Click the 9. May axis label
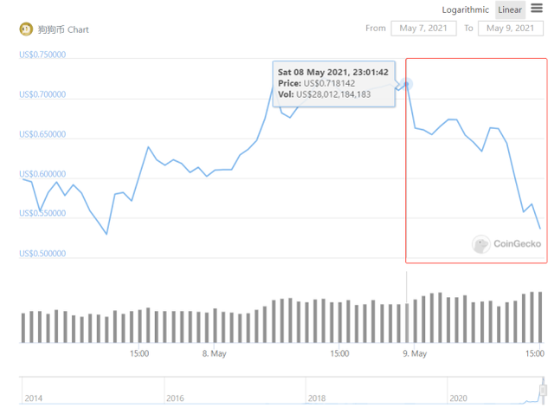This screenshot has height=420, width=554. (x=415, y=353)
